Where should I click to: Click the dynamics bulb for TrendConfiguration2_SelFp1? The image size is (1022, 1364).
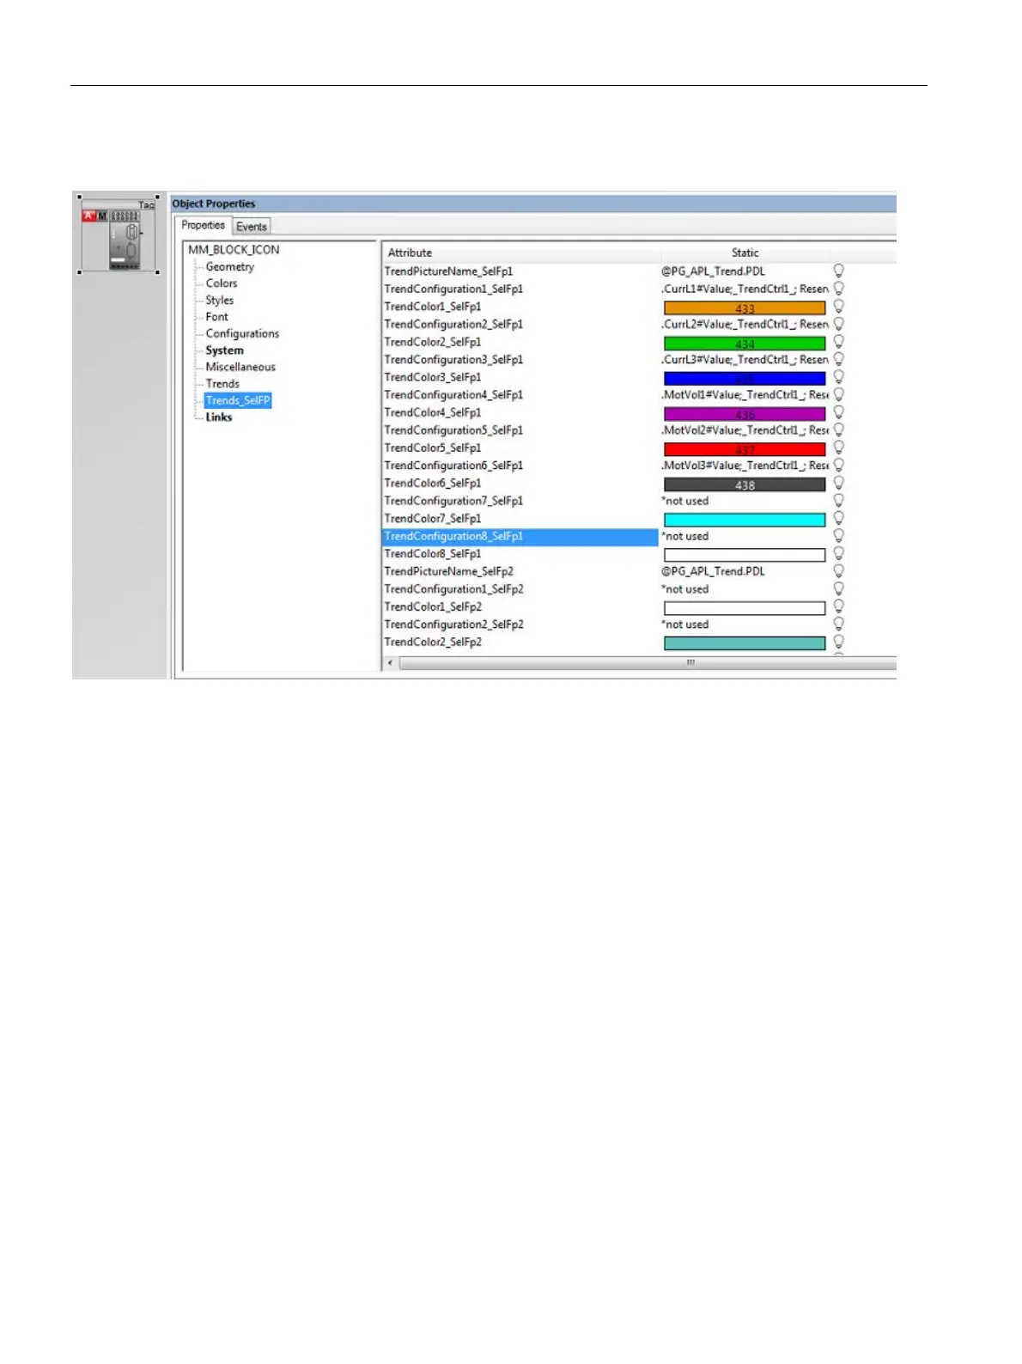[838, 324]
